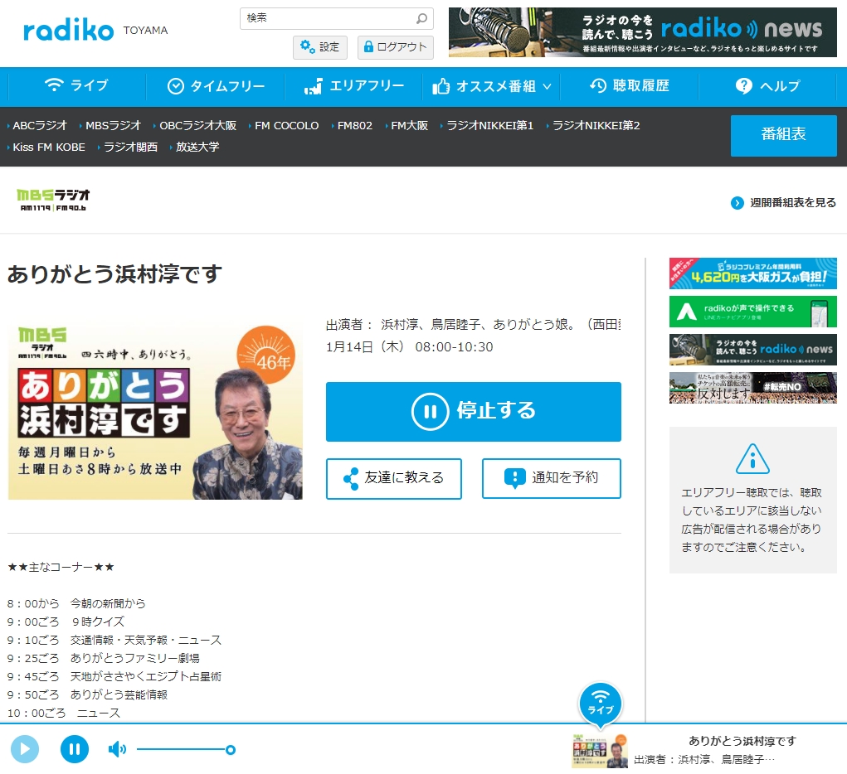Switch to the エリアフリー tab

click(x=354, y=86)
